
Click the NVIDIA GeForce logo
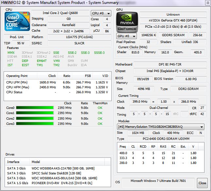127,22
